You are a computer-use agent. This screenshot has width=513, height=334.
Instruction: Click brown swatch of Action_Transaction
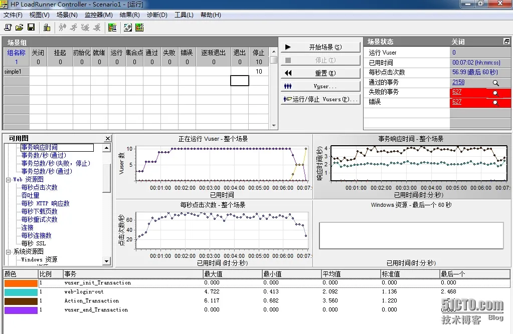pos(21,301)
